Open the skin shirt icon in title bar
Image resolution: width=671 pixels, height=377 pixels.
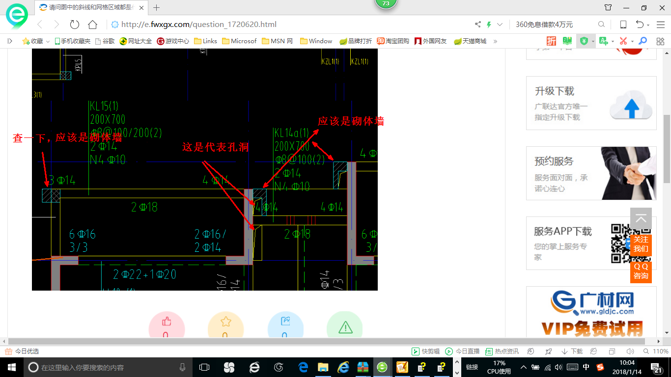[x=608, y=7]
